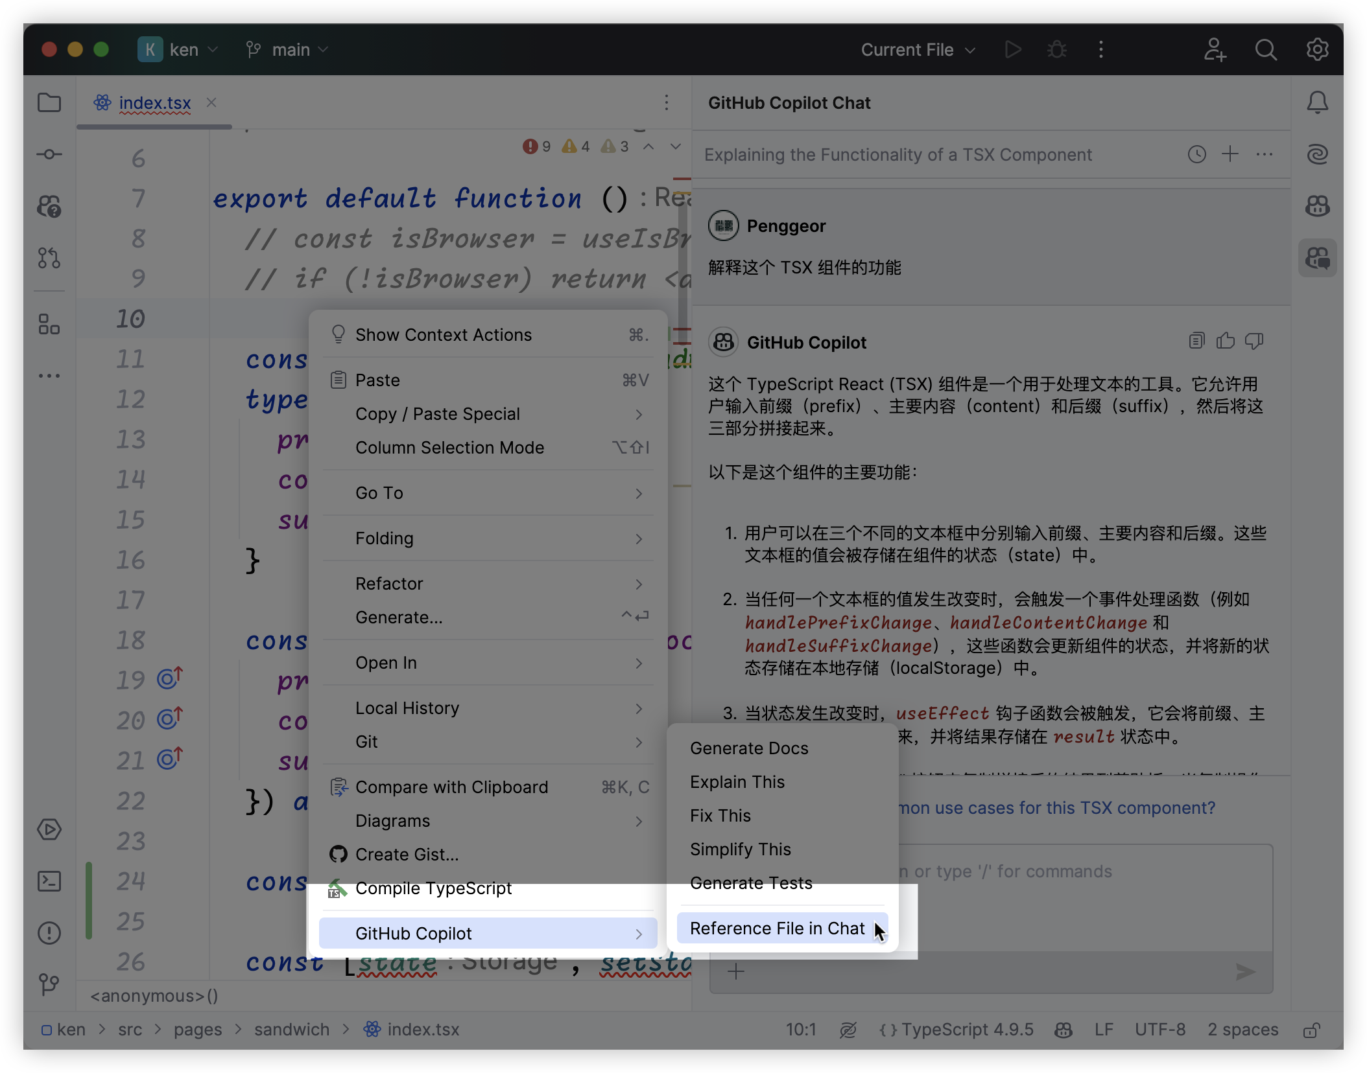Screen dimensions: 1367x1073
Task: Show chat history clock icon
Action: coord(1196,154)
